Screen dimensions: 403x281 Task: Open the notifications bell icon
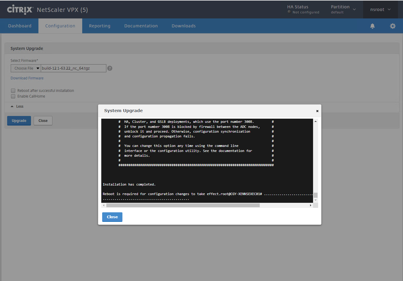372,26
